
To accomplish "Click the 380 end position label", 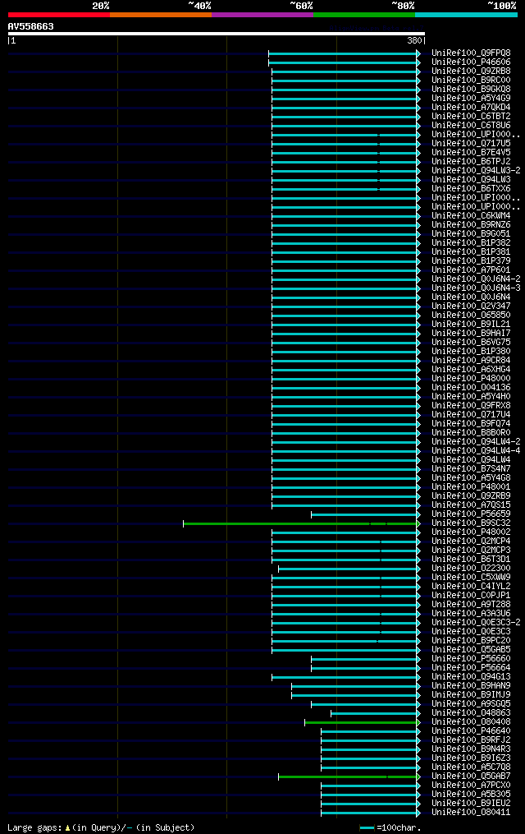I will click(414, 40).
